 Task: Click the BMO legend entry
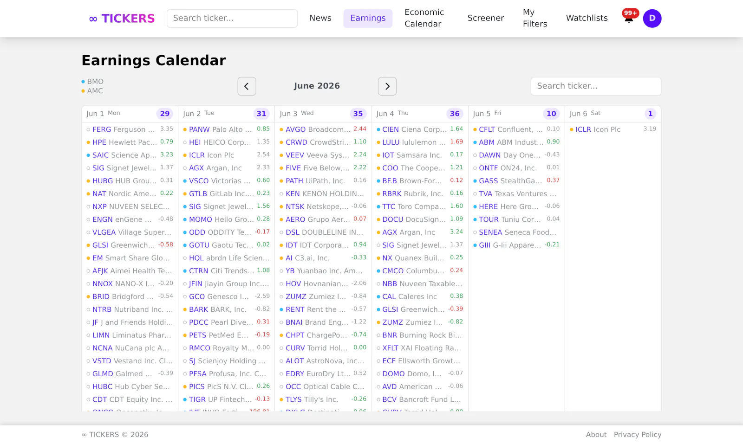[92, 82]
